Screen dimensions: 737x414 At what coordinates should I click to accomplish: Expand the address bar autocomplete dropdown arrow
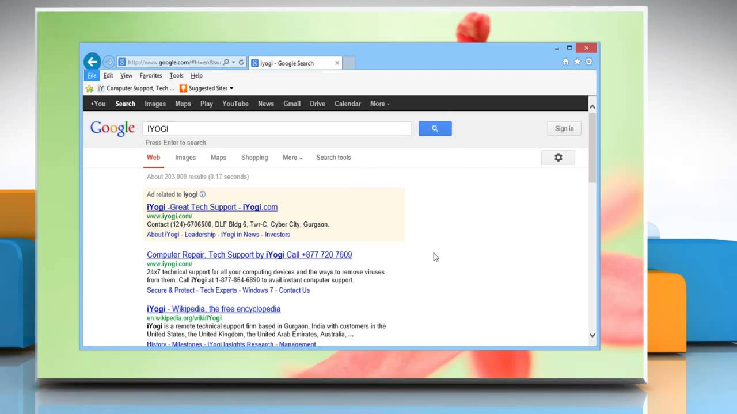(x=233, y=62)
